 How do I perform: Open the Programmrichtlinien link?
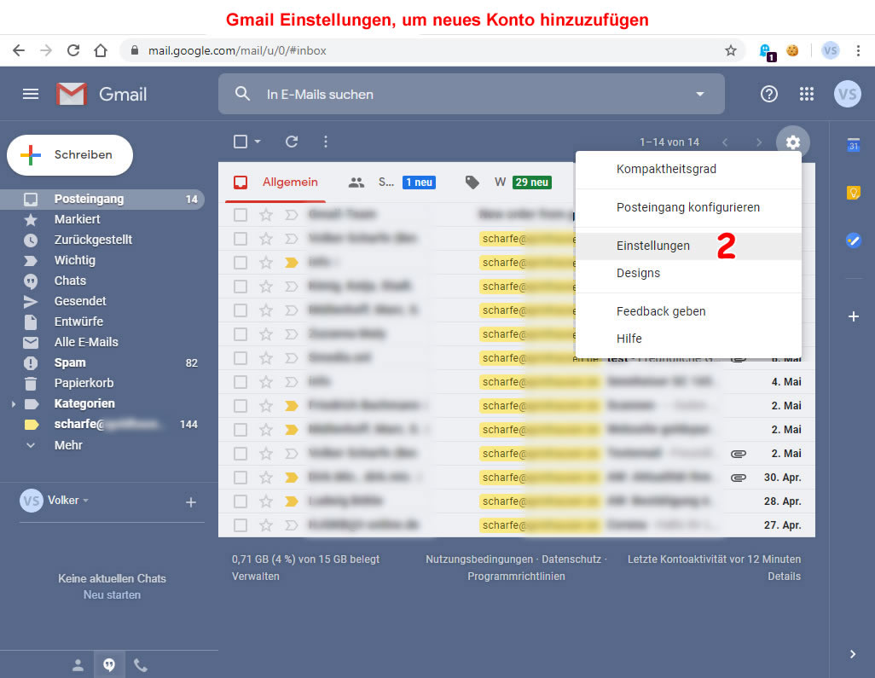(516, 577)
